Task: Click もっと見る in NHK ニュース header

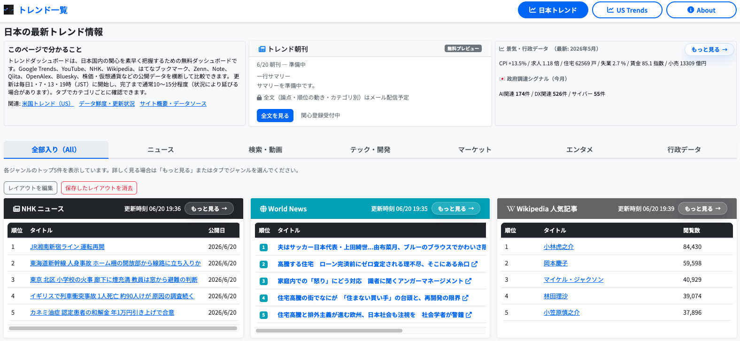Action: [x=209, y=209]
